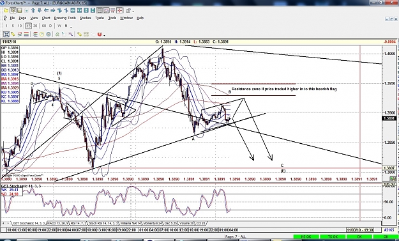This screenshot has width=399, height=241.
Task: Switch to GET Stochastic 14, 3, 3 tab
Action: (x=29, y=224)
